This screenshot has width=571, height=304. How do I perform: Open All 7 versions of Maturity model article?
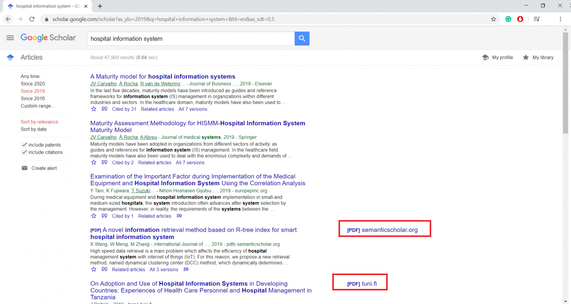(193, 109)
